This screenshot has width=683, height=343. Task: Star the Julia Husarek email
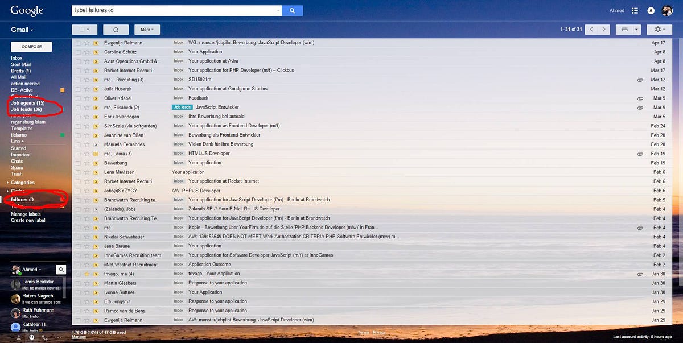pyautogui.click(x=87, y=89)
